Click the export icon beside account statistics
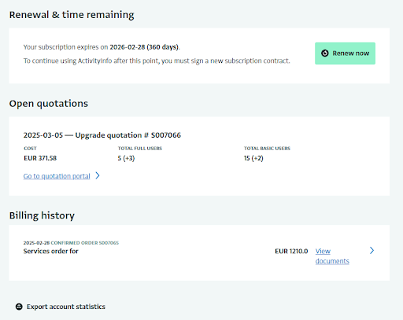Image resolution: width=403 pixels, height=320 pixels. tap(19, 307)
